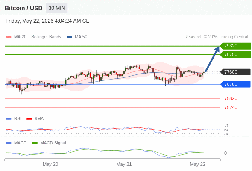Select the 78750 green resistance label
252x171 pixels.
coord(235,55)
